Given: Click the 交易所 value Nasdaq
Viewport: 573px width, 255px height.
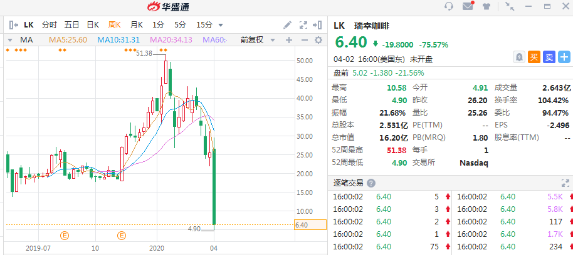Looking at the screenshot, I should pyautogui.click(x=473, y=162).
